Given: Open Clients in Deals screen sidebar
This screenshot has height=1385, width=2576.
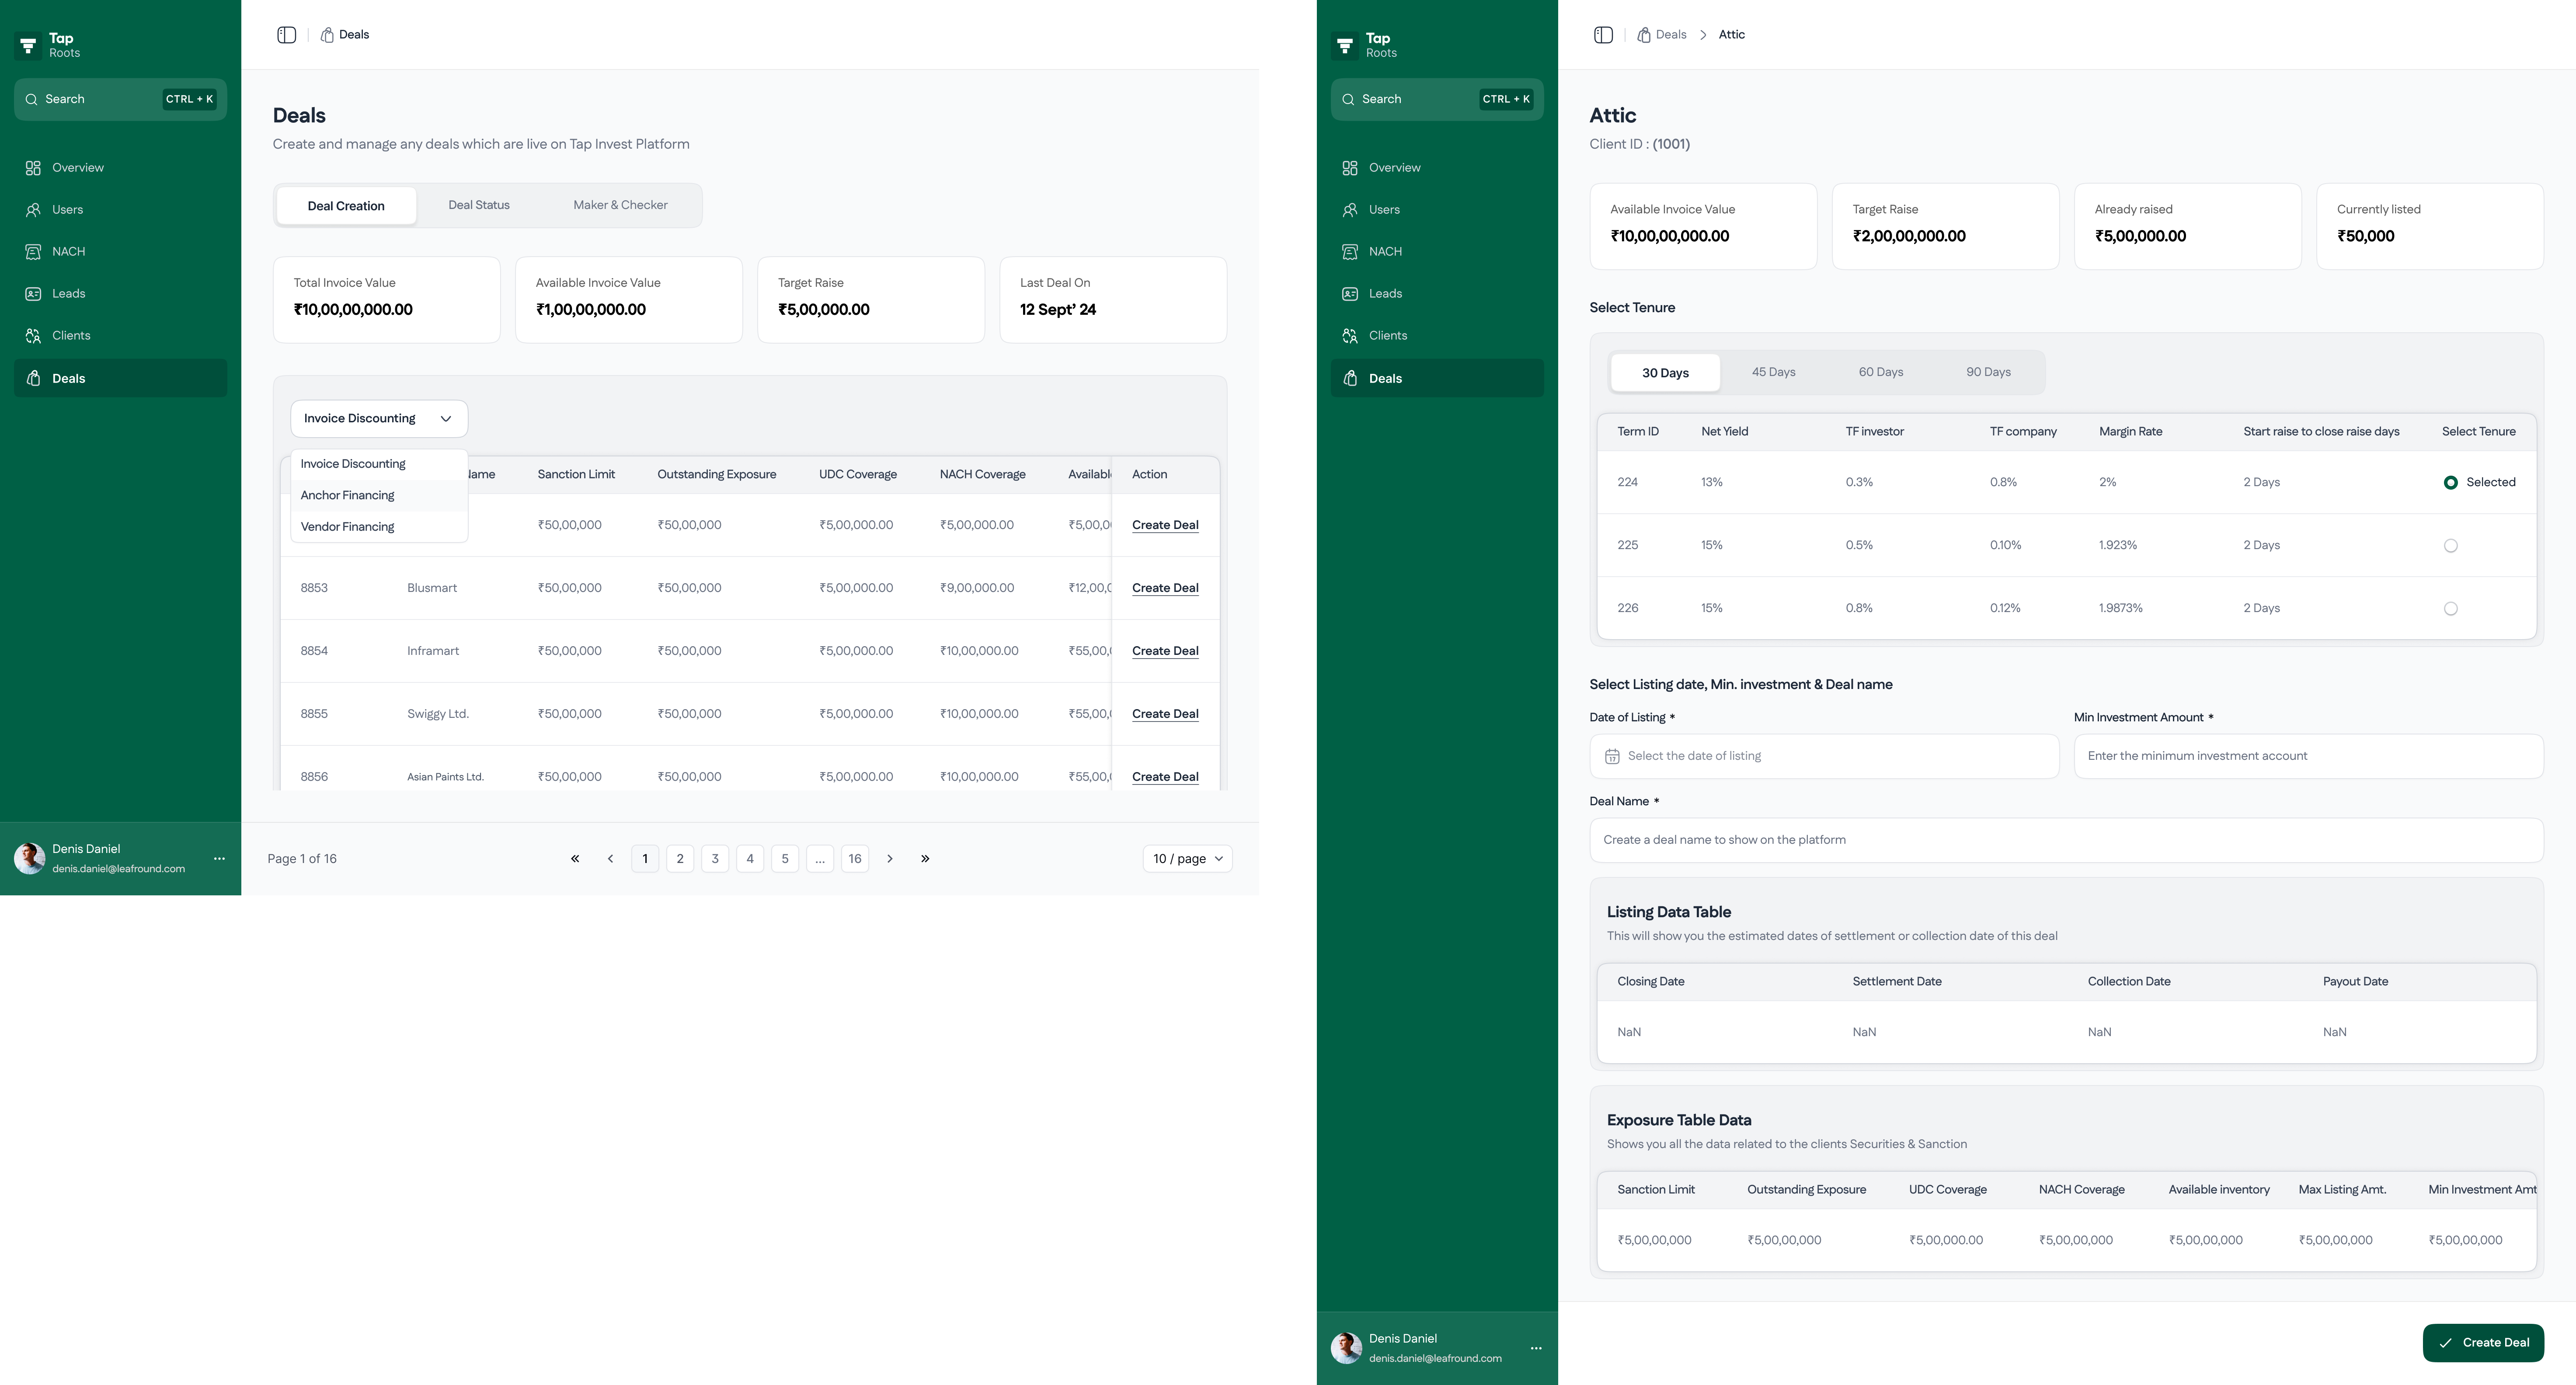Looking at the screenshot, I should click(120, 336).
